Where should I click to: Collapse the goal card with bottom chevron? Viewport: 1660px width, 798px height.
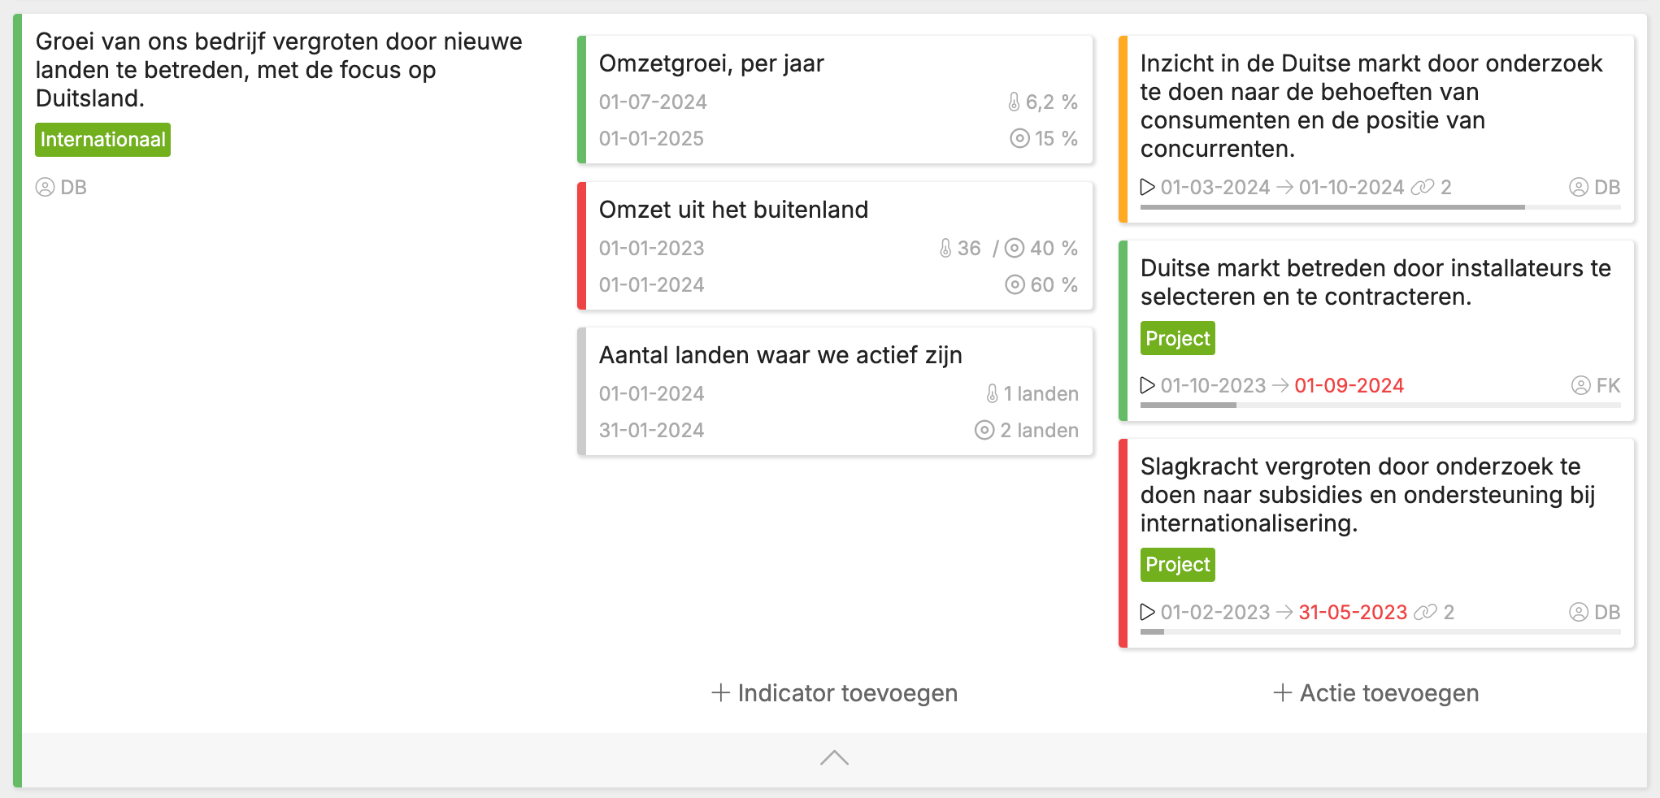(x=834, y=759)
